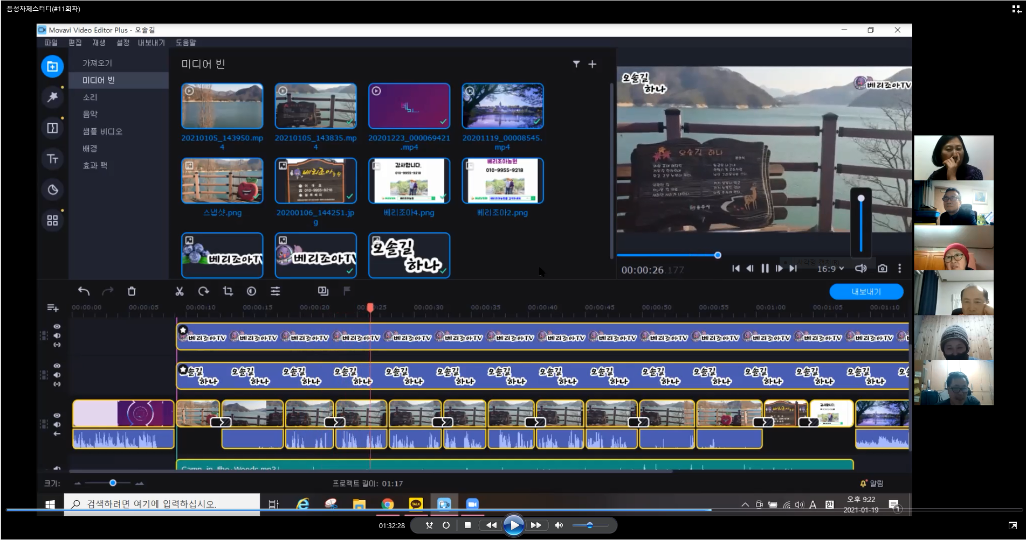Viewport: 1026px width, 540px height.
Task: Open the Filters magic wand sidebar icon
Action: [x=52, y=97]
